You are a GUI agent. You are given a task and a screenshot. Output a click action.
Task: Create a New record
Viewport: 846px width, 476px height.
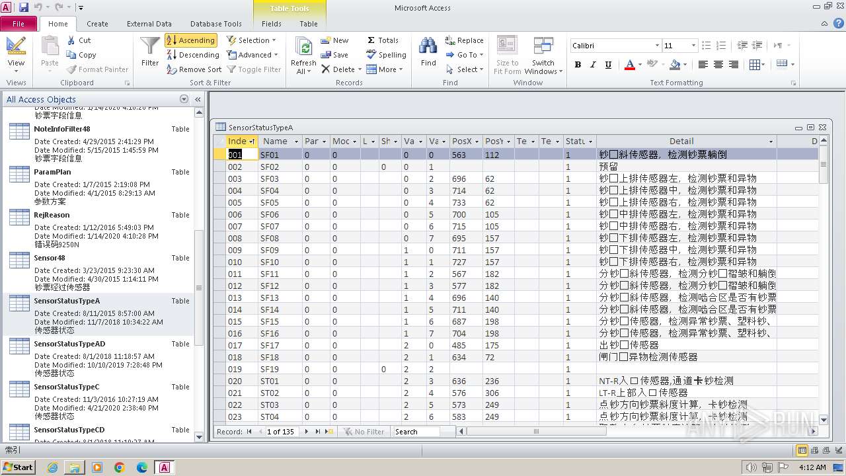tap(334, 40)
